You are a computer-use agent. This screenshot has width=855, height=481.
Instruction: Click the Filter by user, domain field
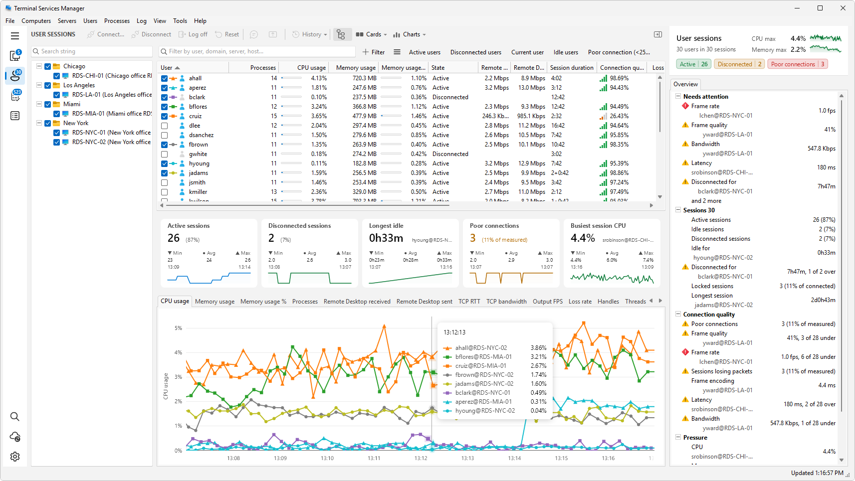click(257, 51)
